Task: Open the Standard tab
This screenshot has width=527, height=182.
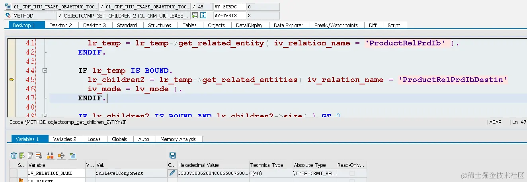Action: [x=127, y=25]
